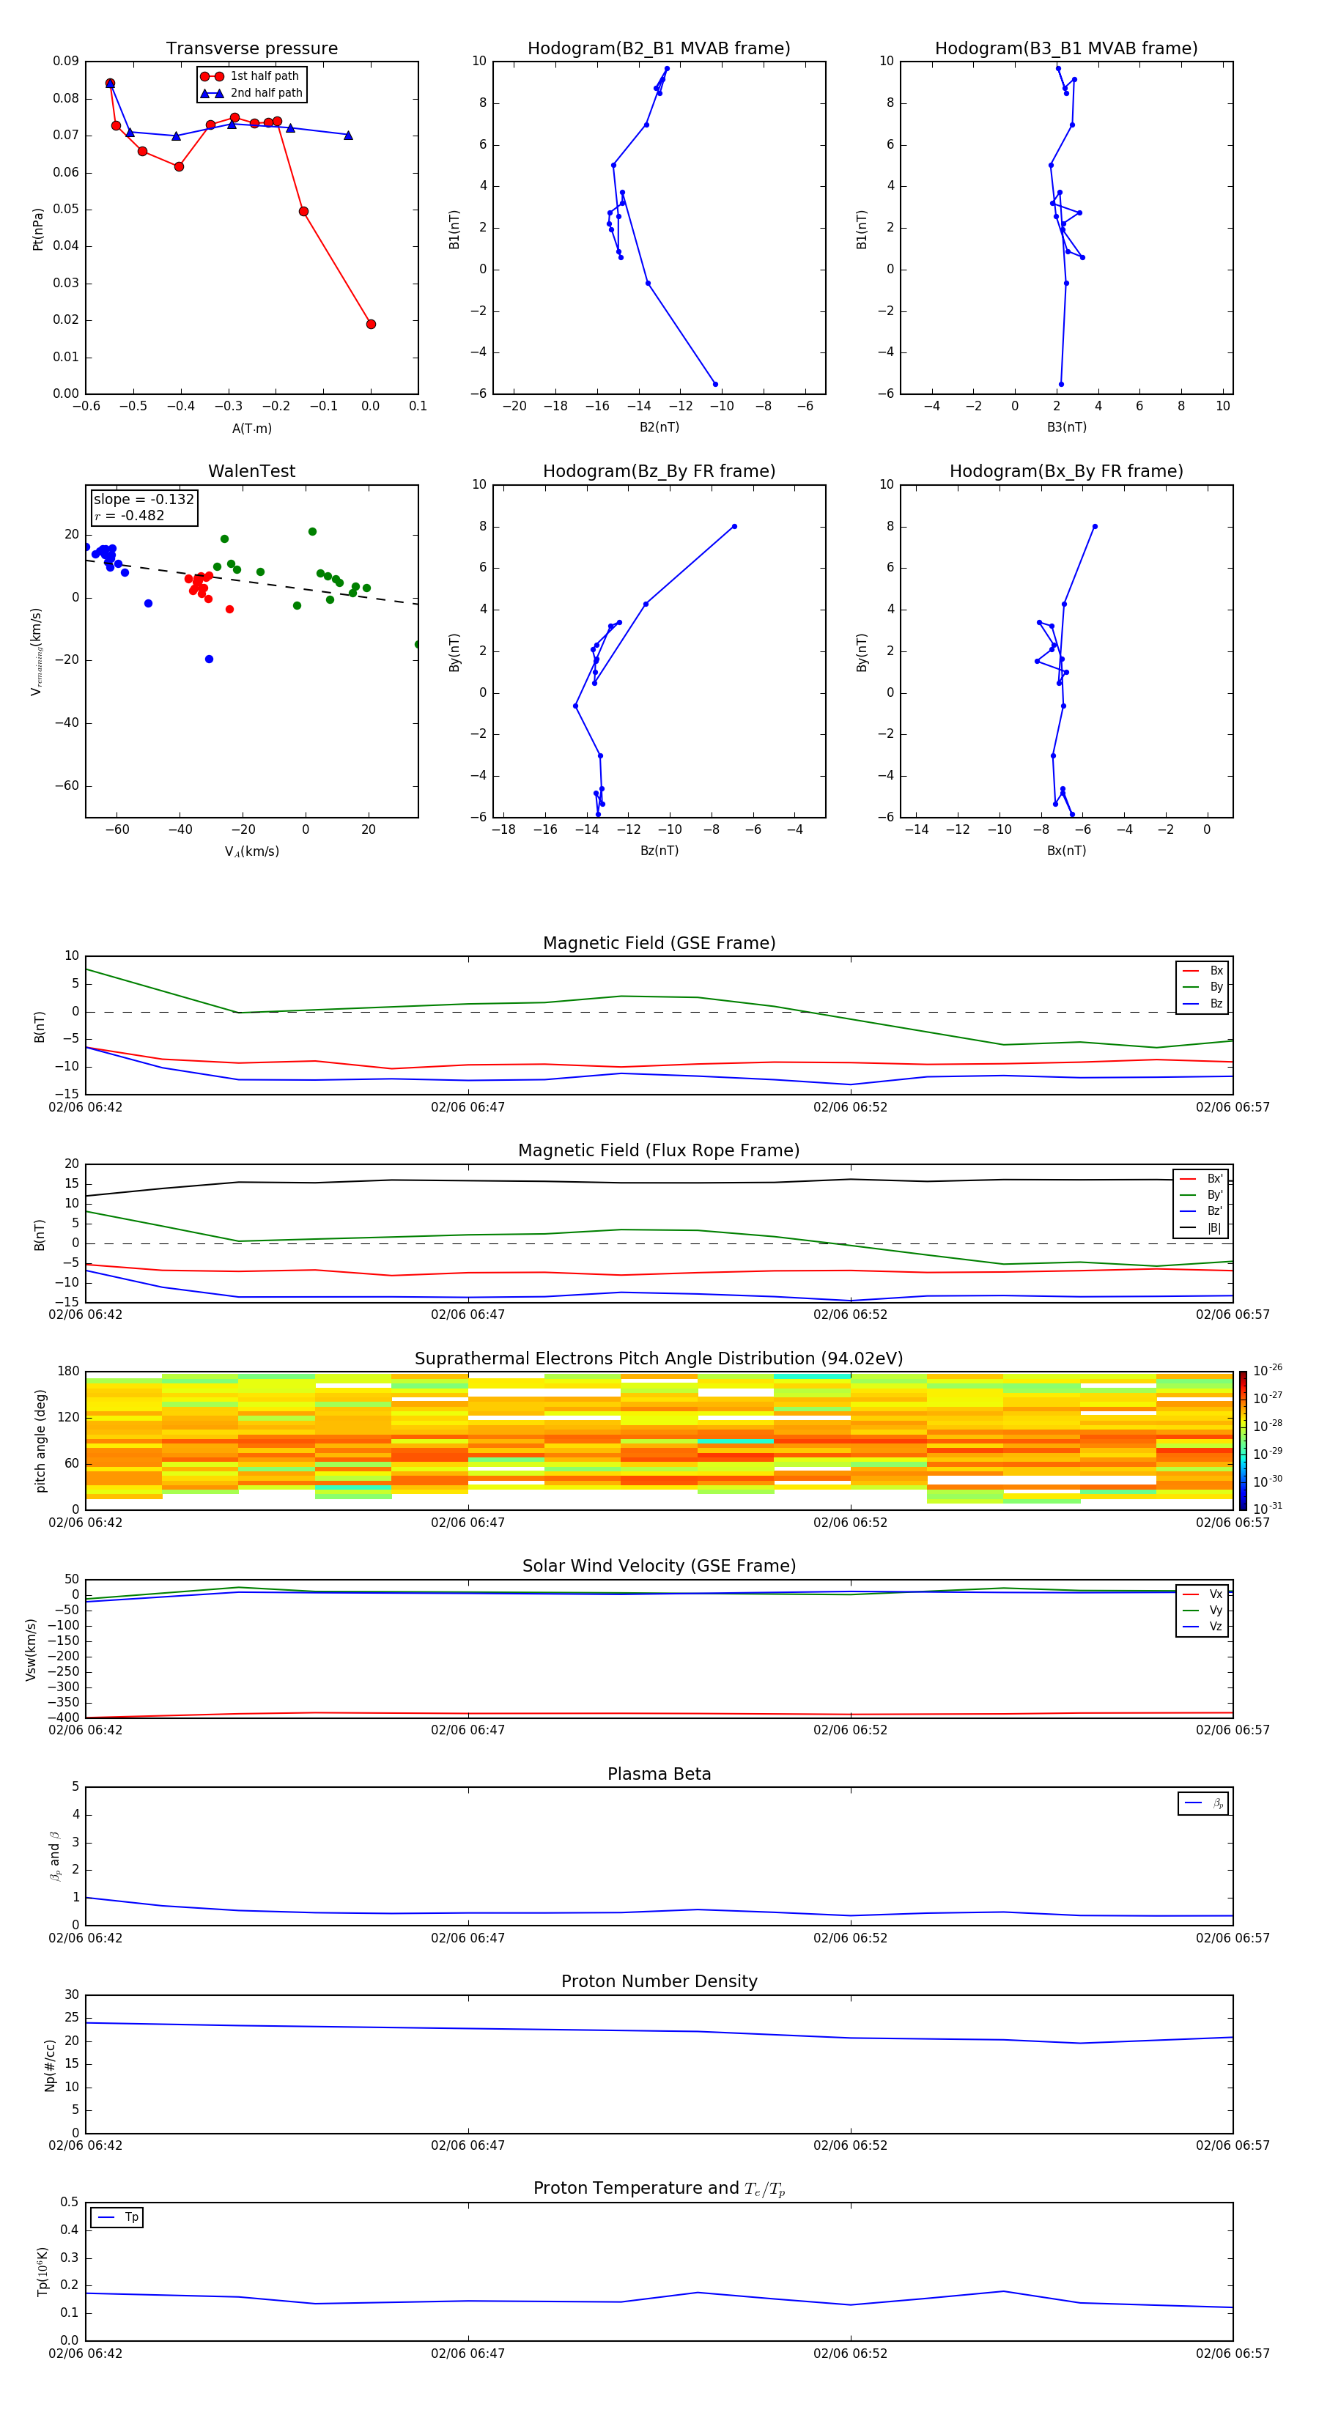This screenshot has width=1319, height=2418.
Task: Click the "Magnetic Field (Flux Rope Frame)" title
Action: click(659, 1151)
